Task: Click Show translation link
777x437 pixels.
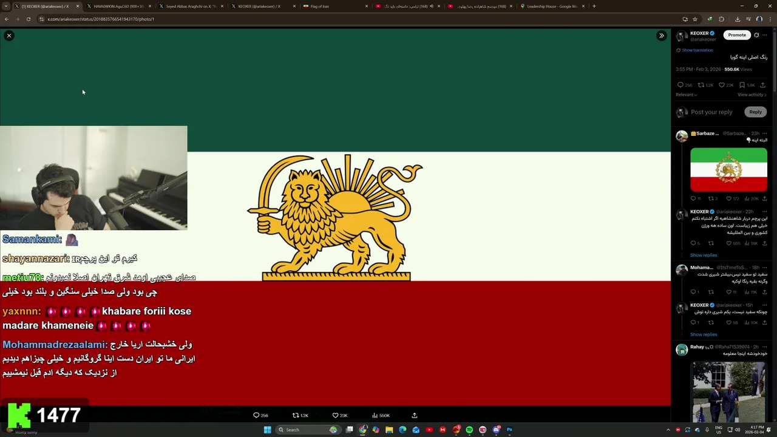Action: pyautogui.click(x=697, y=50)
